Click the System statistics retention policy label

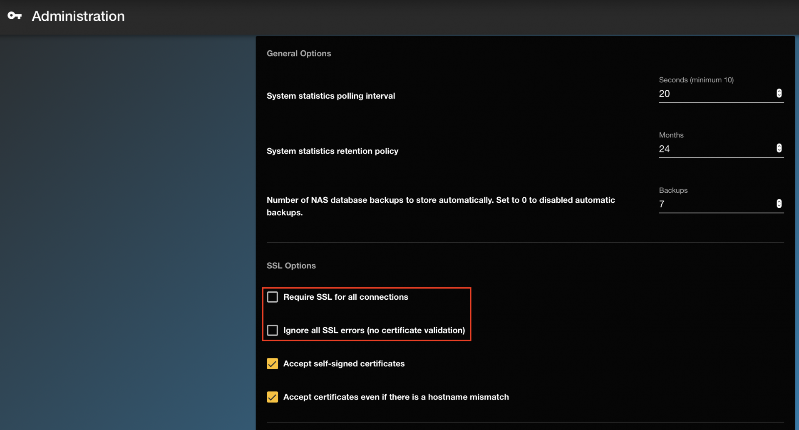[333, 151]
